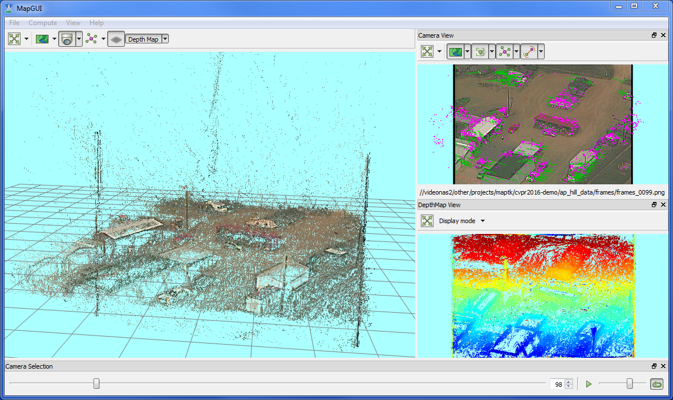
Task: Toggle landmarks icon in the main toolbar
Action: pos(91,39)
